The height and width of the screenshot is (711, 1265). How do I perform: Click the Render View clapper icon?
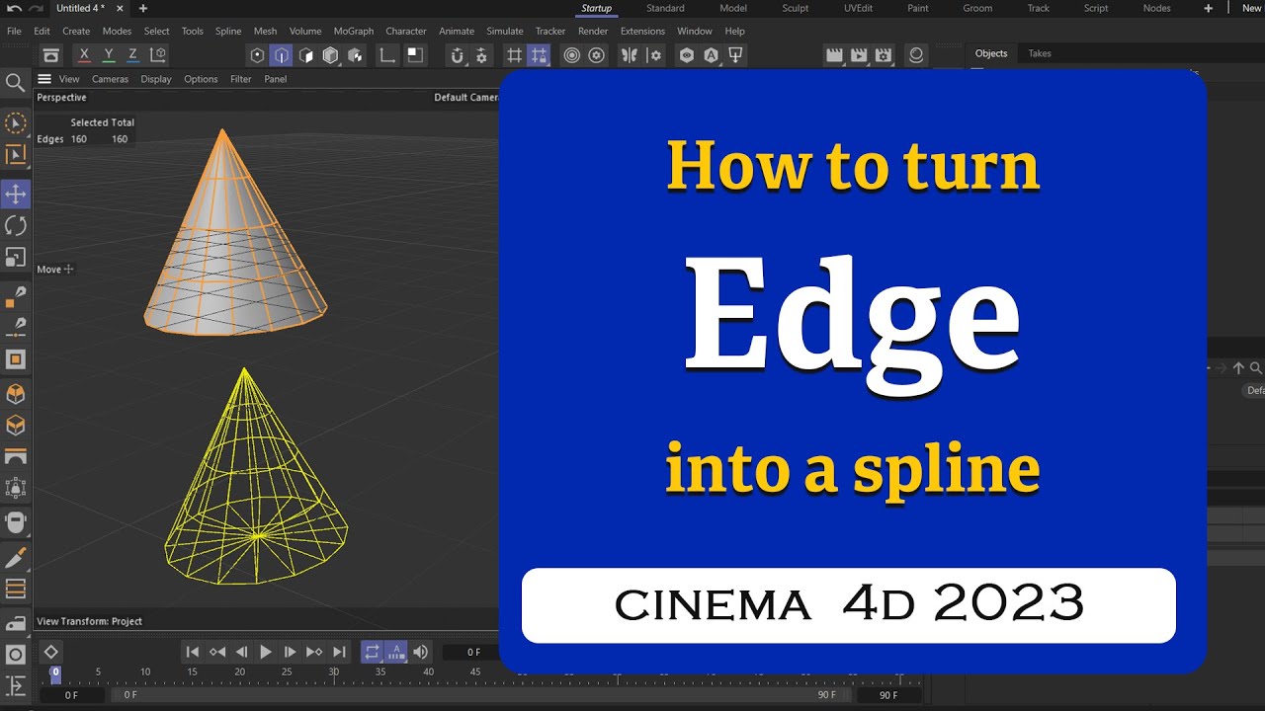(x=834, y=55)
